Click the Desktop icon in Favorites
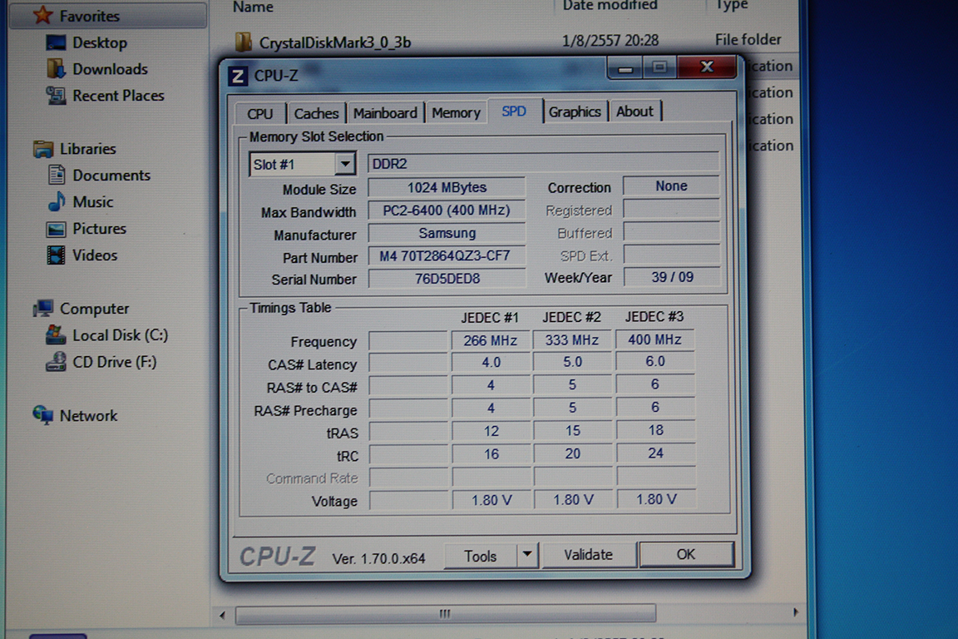The height and width of the screenshot is (639, 958). (x=56, y=42)
